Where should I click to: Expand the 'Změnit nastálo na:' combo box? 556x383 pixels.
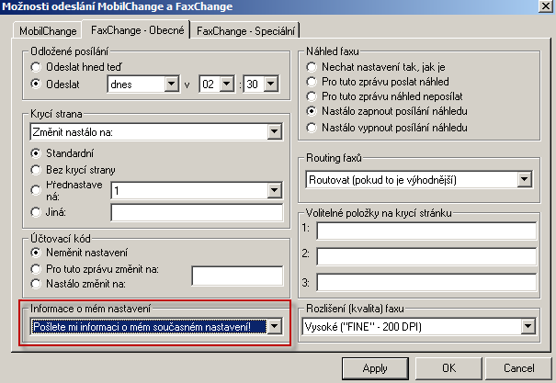[274, 132]
